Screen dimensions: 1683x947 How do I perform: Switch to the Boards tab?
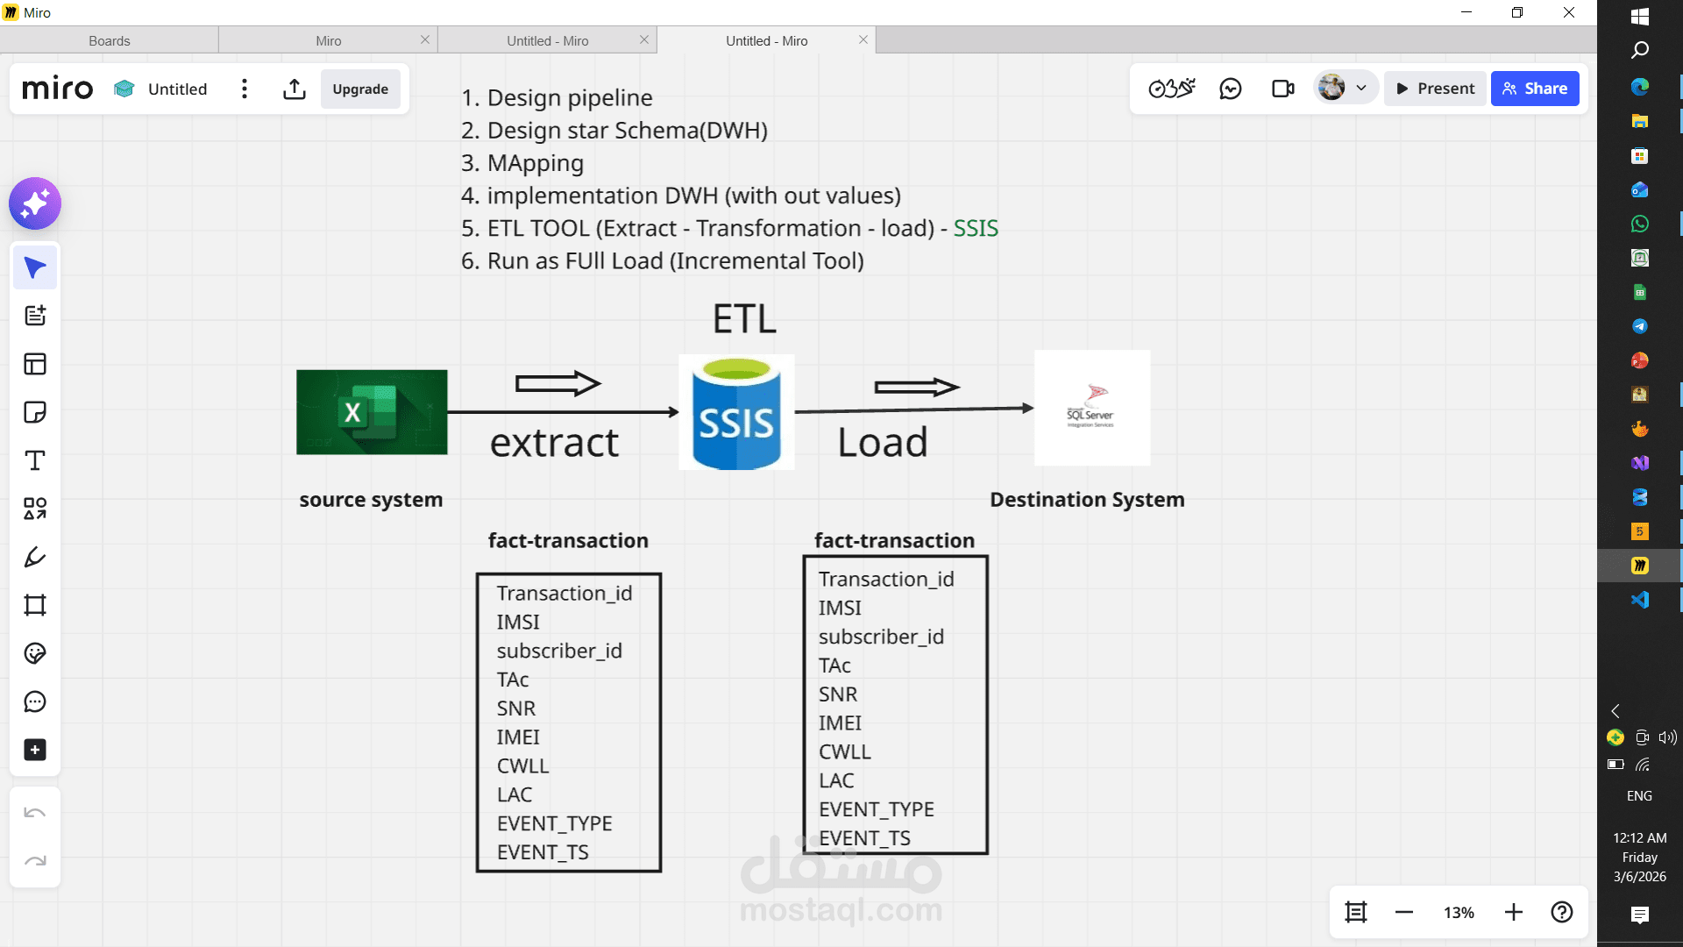[109, 40]
